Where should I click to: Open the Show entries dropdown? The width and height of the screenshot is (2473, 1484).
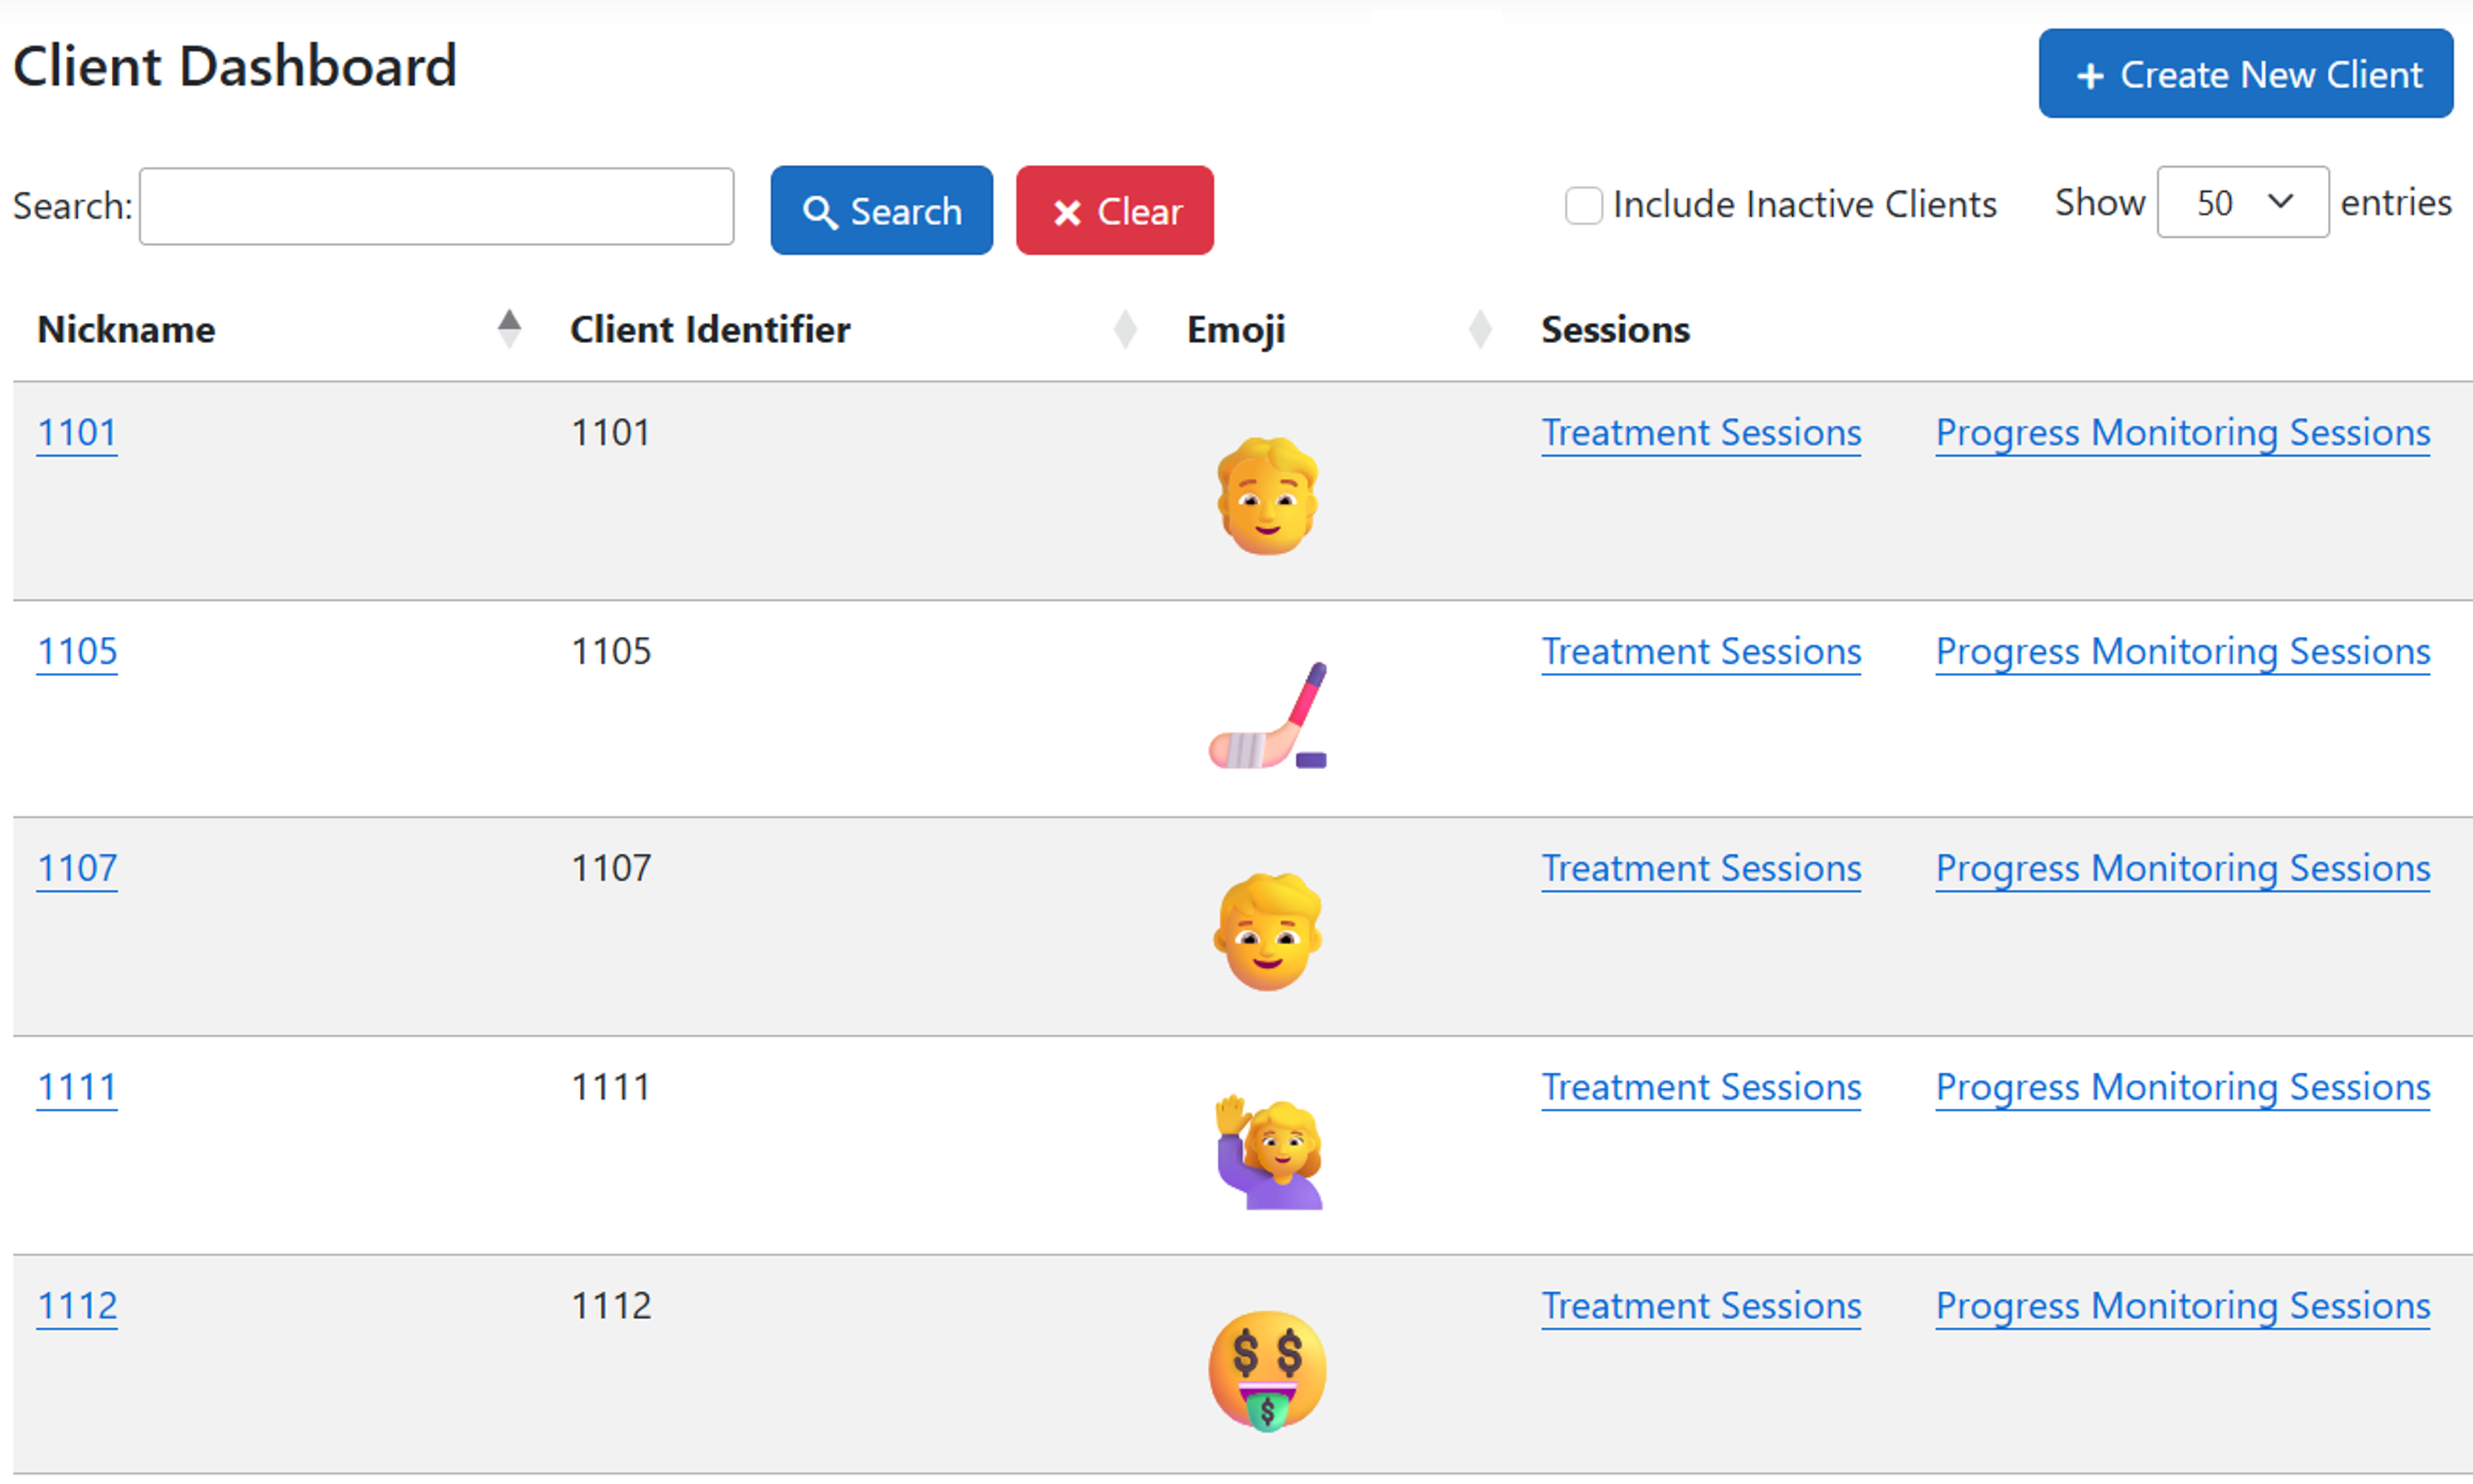point(2243,202)
